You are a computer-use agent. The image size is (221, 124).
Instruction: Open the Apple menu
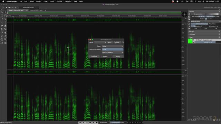(x=3, y=1)
